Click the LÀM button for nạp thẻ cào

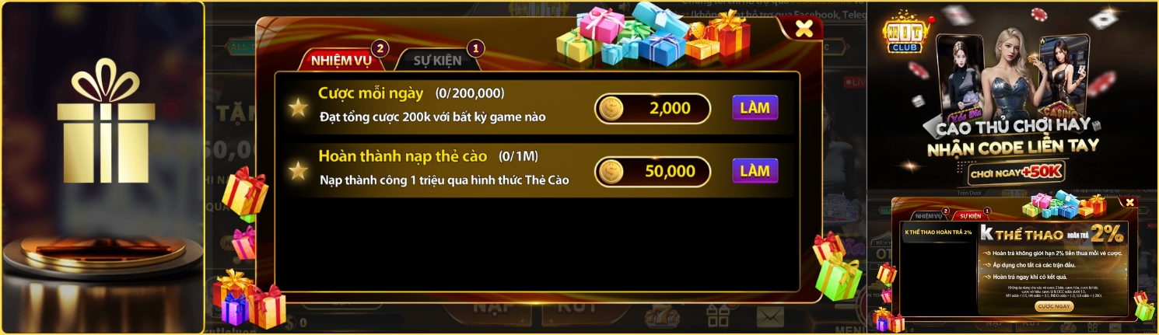[x=755, y=171]
